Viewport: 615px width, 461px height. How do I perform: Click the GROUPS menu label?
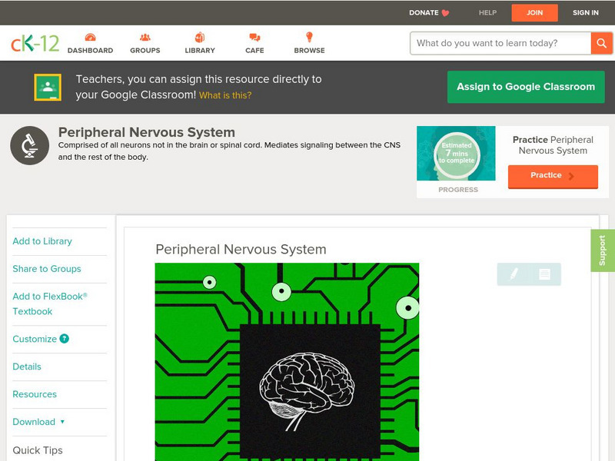(x=145, y=51)
